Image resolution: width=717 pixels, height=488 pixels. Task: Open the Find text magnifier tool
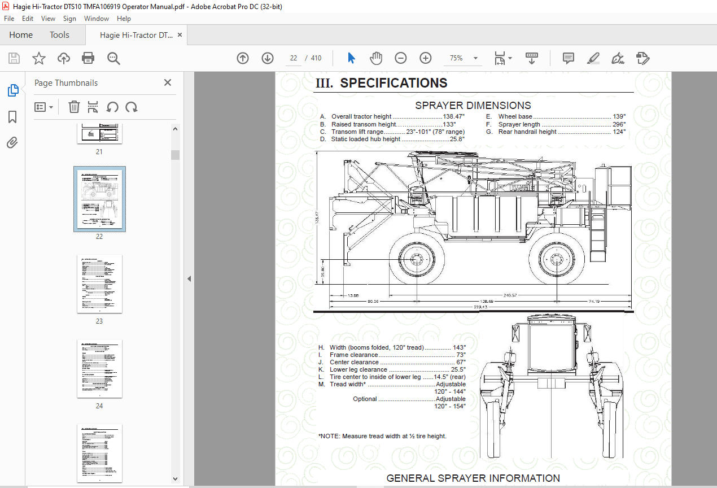pos(113,58)
